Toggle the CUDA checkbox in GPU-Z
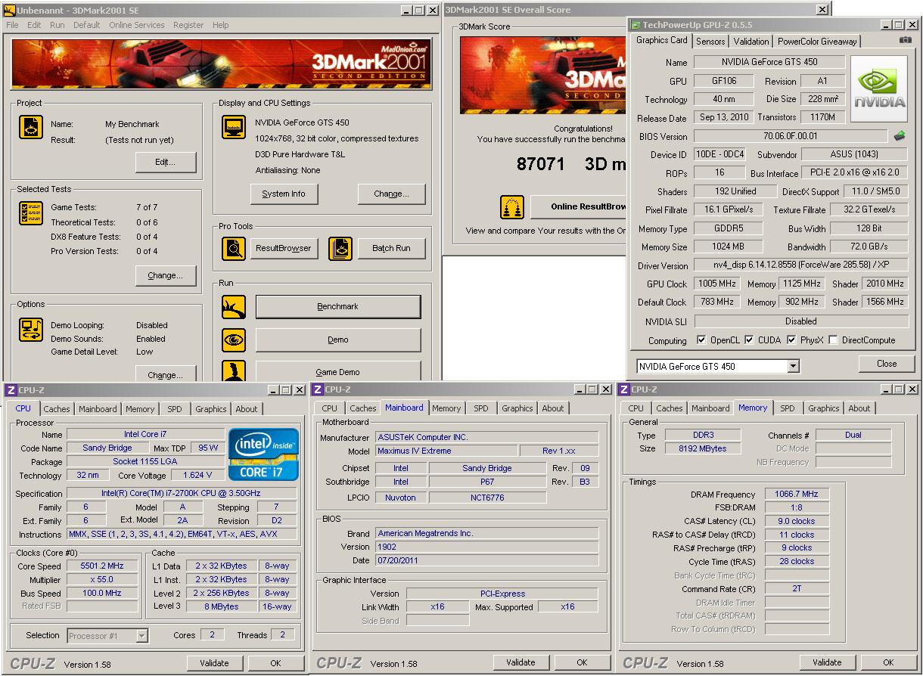The width and height of the screenshot is (923, 676). click(x=749, y=340)
